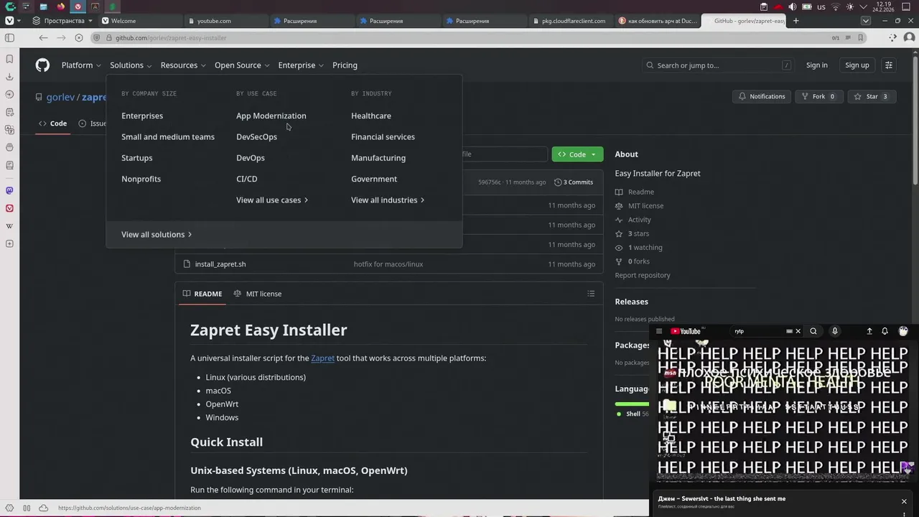Stop page loading with the X button
Screen dimensions: 919x517
click(79, 38)
